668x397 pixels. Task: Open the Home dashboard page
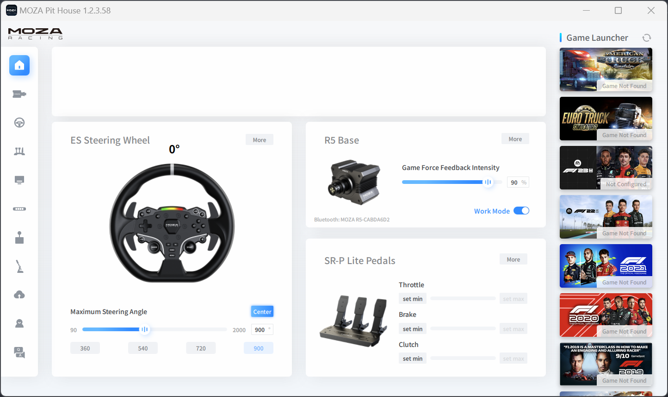(x=19, y=65)
